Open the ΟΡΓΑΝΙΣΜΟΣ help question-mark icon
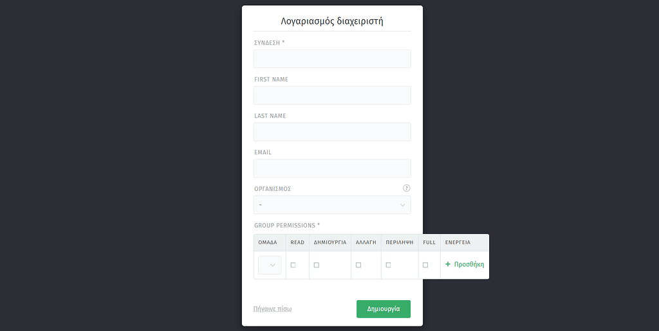 [406, 188]
